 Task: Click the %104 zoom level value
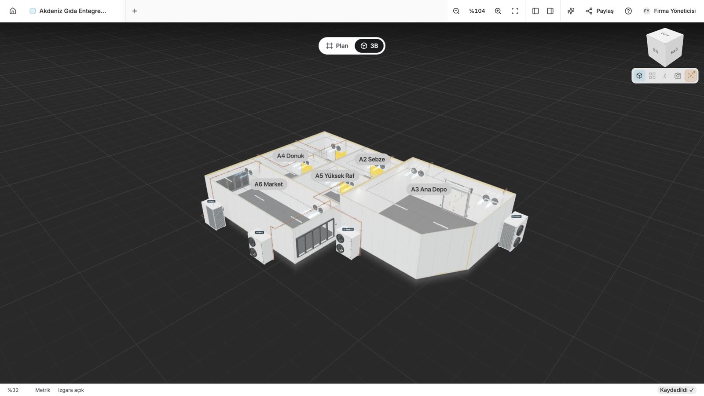477,11
